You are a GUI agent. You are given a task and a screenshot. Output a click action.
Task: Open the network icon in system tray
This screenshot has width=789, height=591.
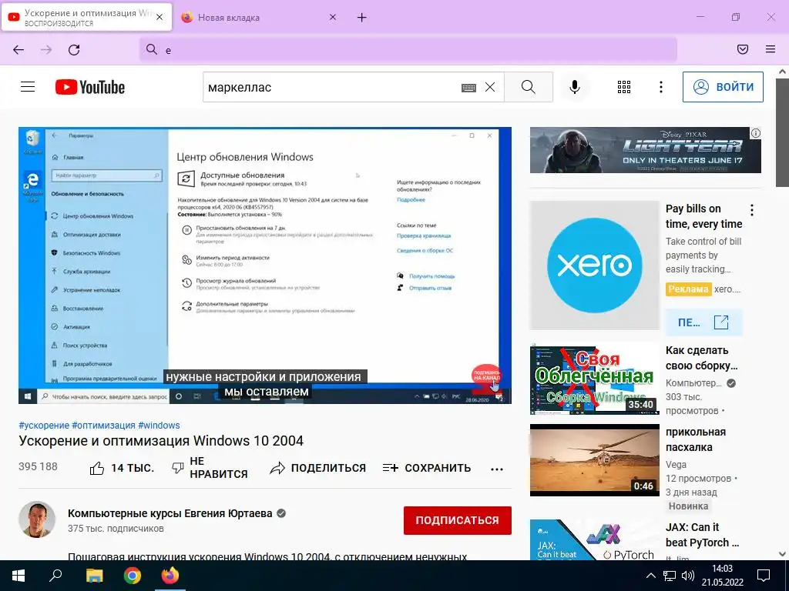[x=670, y=576]
